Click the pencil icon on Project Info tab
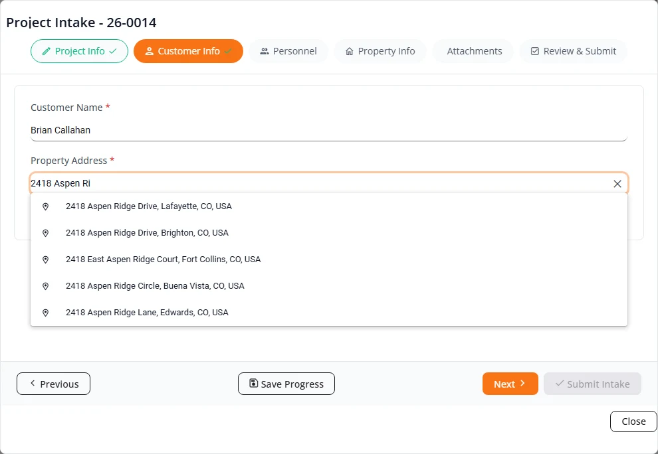The image size is (658, 454). [47, 51]
